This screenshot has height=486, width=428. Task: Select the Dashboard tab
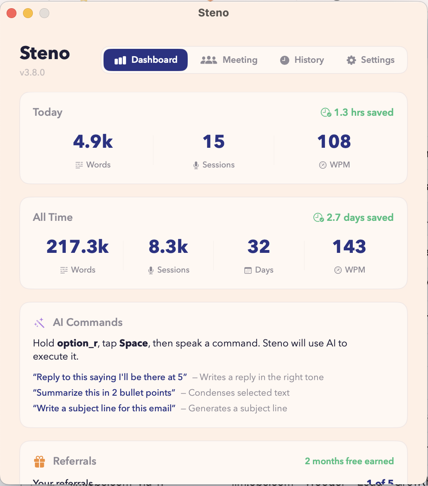pos(146,60)
